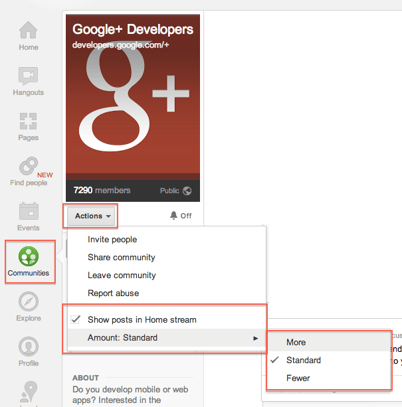Open the Communities section
The width and height of the screenshot is (402, 407).
click(29, 262)
